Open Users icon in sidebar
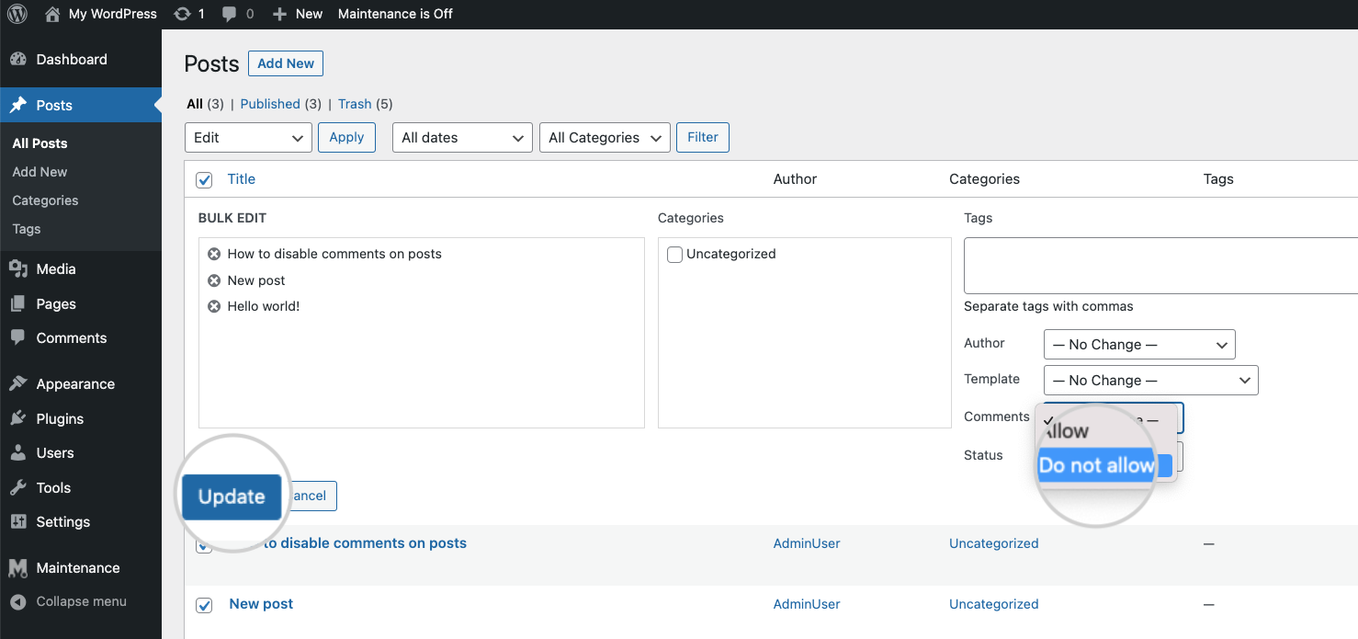The image size is (1358, 639). 18,452
